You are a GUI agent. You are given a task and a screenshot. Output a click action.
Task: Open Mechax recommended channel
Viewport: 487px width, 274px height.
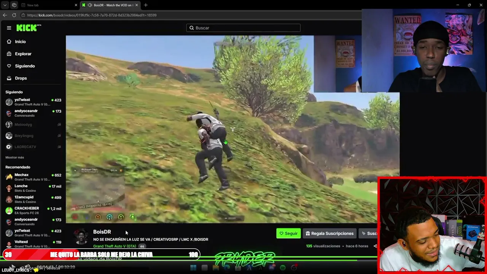(33, 177)
